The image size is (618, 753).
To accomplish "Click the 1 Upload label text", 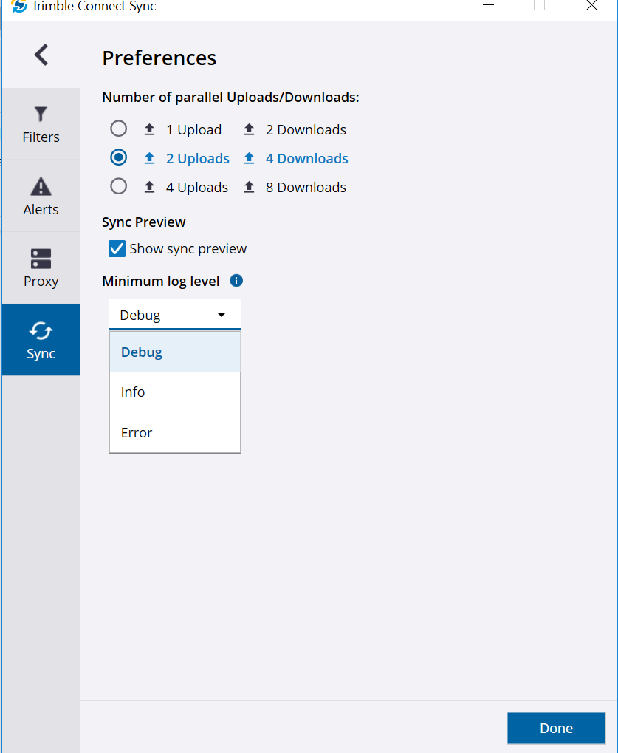I will click(x=194, y=129).
